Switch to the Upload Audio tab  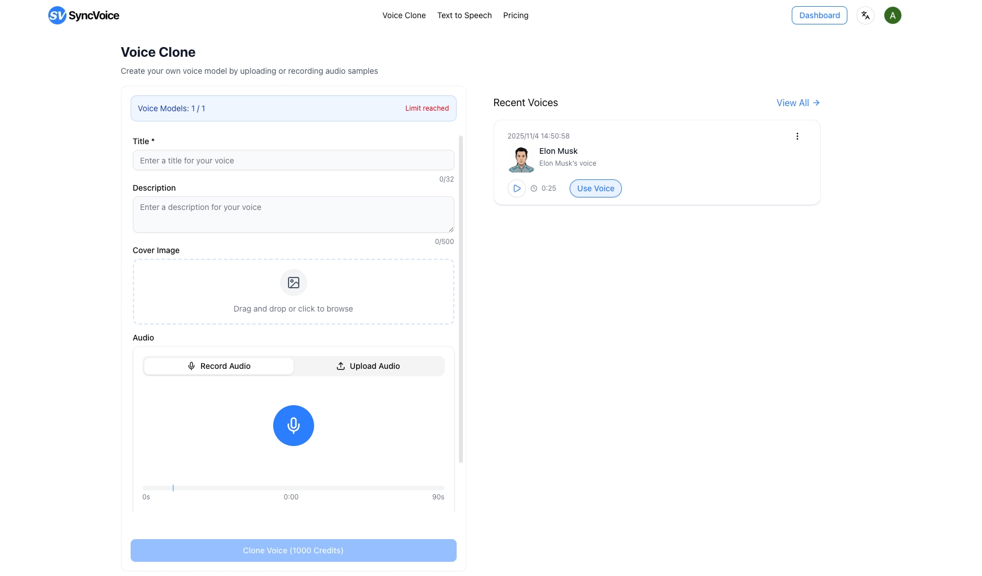(x=368, y=366)
